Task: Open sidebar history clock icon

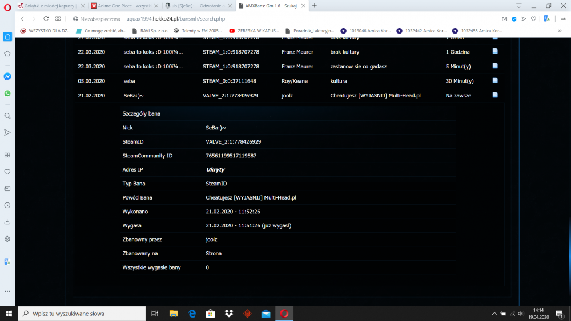Action: click(x=7, y=205)
